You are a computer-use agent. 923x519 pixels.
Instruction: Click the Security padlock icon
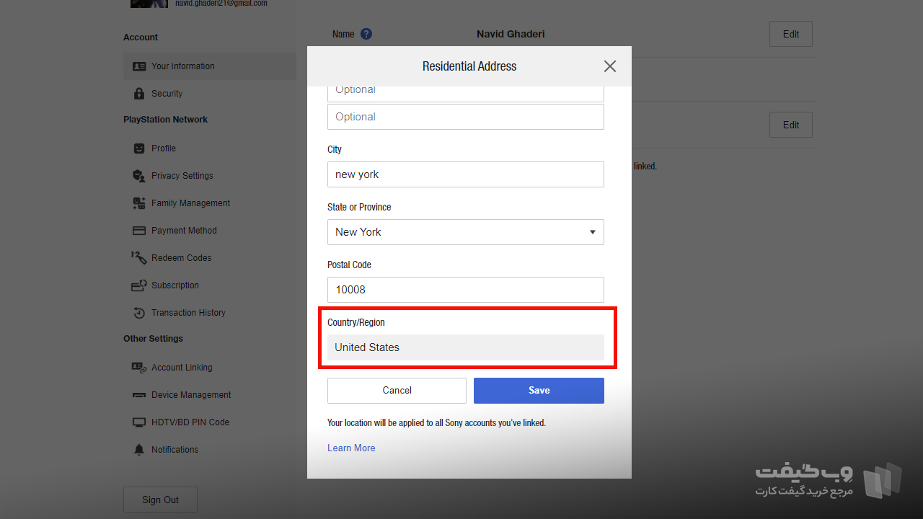point(139,94)
